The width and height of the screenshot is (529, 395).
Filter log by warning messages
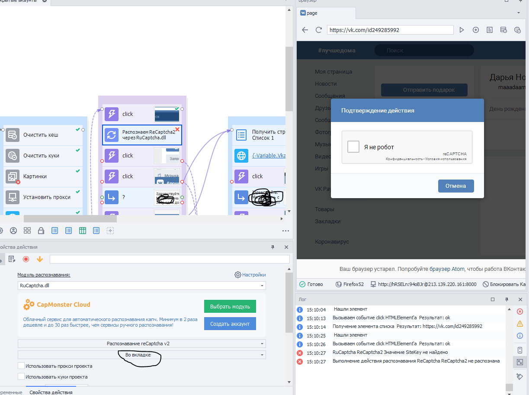click(x=520, y=324)
